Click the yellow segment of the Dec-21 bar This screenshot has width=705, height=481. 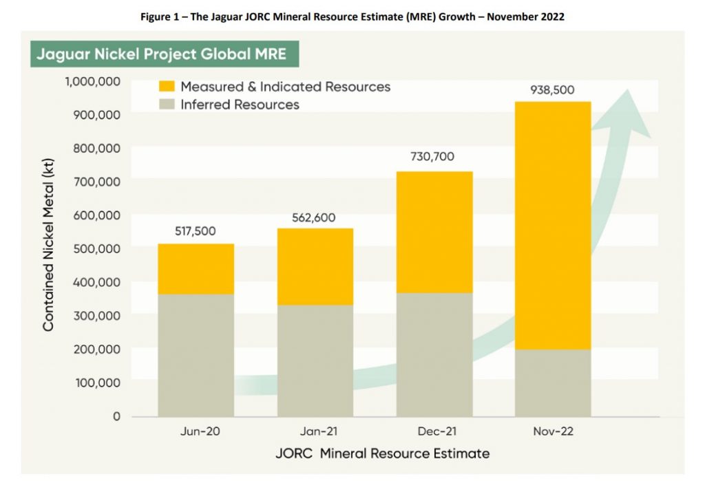coord(434,233)
